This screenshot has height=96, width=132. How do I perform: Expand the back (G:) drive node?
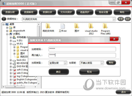(x=11, y=60)
